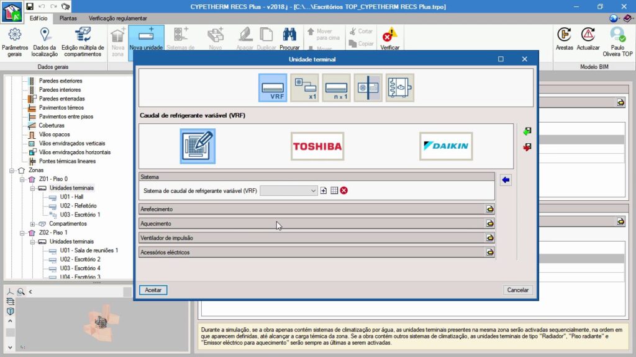Select U02 - Refeitório in the tree

tap(79, 206)
